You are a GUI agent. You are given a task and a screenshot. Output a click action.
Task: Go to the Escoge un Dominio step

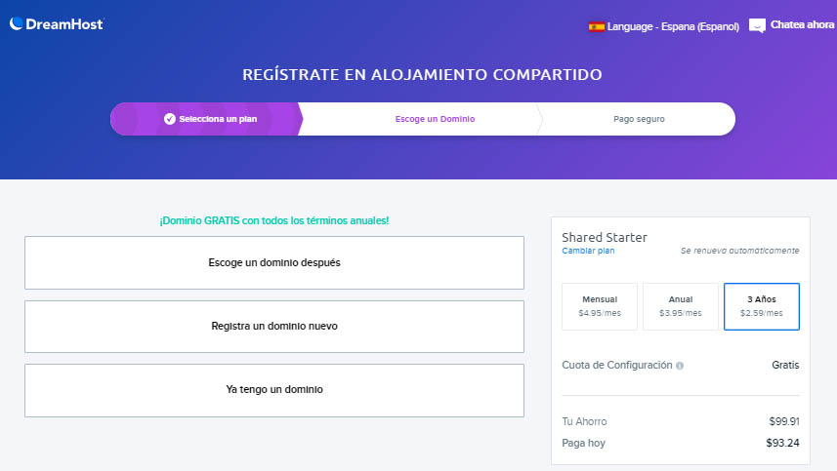pos(435,119)
